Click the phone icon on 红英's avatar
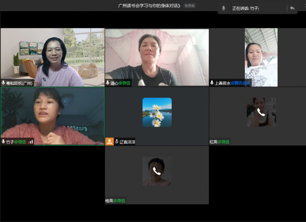This screenshot has height=222, width=306. coord(261,112)
